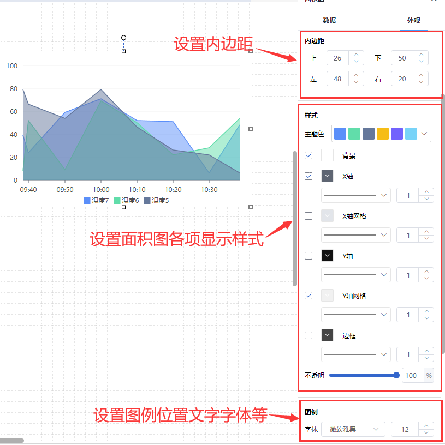Toggle 温度5 series in chart legend
The image size is (445, 445).
pos(156,200)
